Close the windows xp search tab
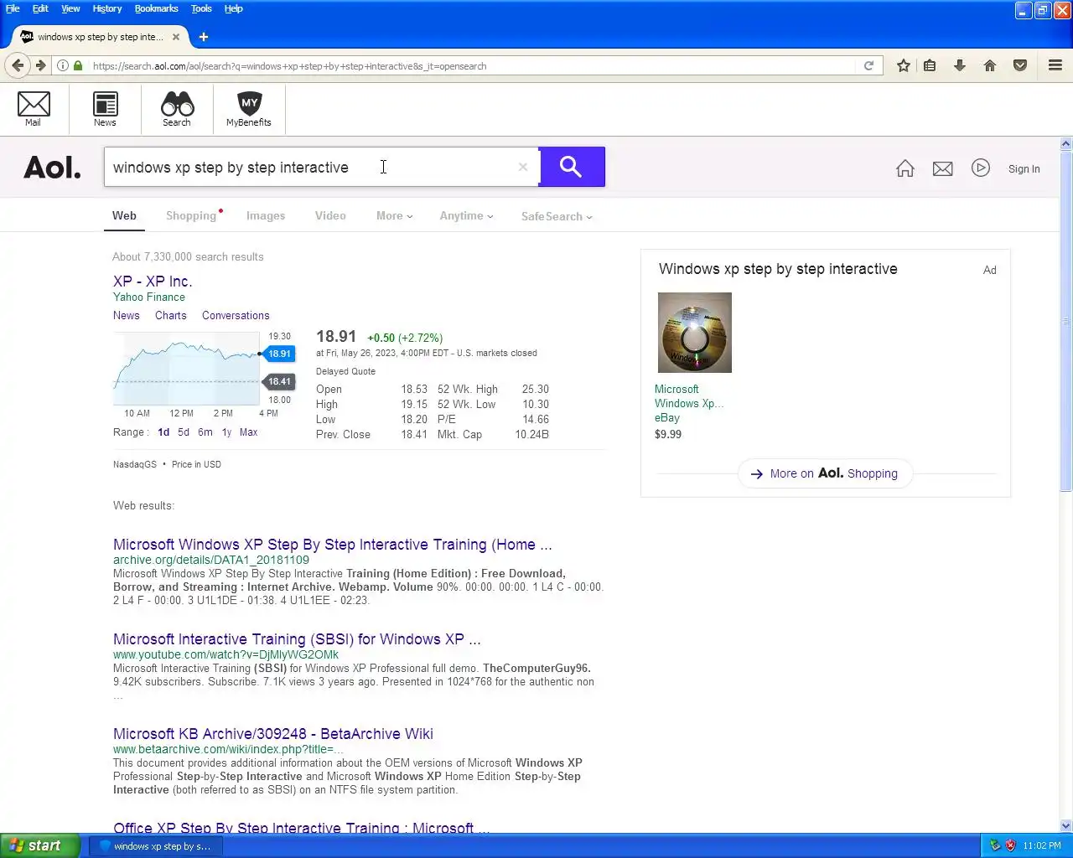This screenshot has height=858, width=1073. [x=176, y=37]
